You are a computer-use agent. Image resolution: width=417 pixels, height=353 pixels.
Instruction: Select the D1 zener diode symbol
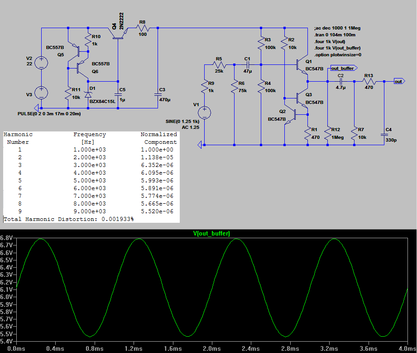coord(88,94)
